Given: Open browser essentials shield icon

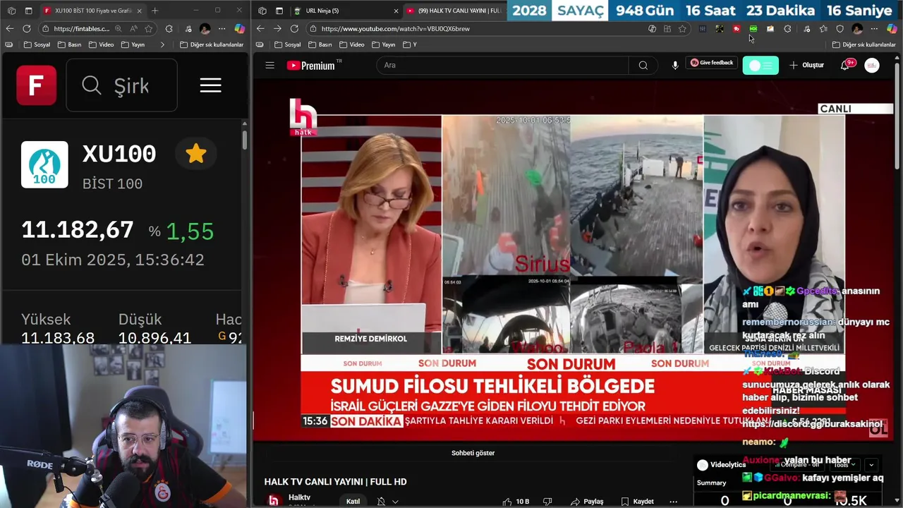Looking at the screenshot, I should (840, 29).
